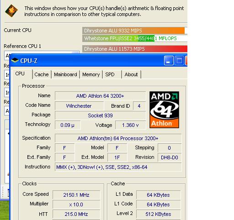This screenshot has width=234, height=220.
Task: Click the Instructions field MMX, 3DNow!, SSE
Action: pos(118,167)
